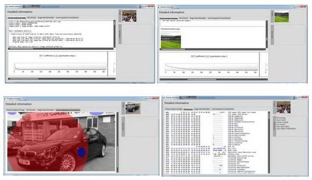Open Local compression inconsistencies tab in stadium window
Viewport: 312px width, 180px height.
point(219,18)
